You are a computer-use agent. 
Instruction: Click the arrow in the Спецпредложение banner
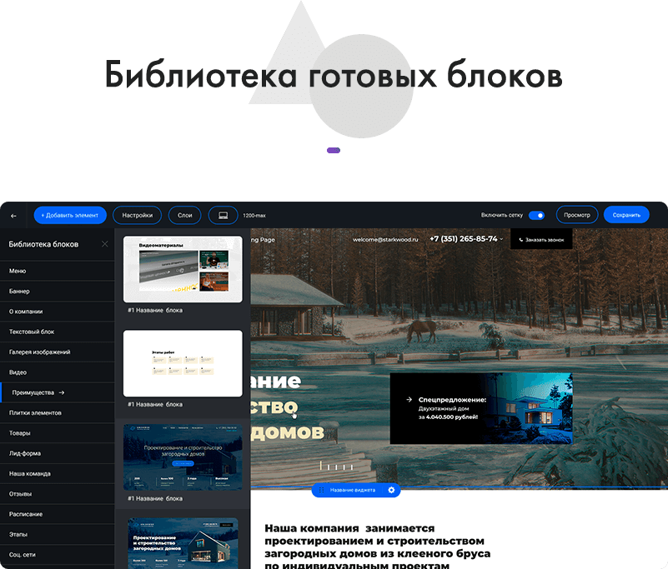click(x=409, y=399)
